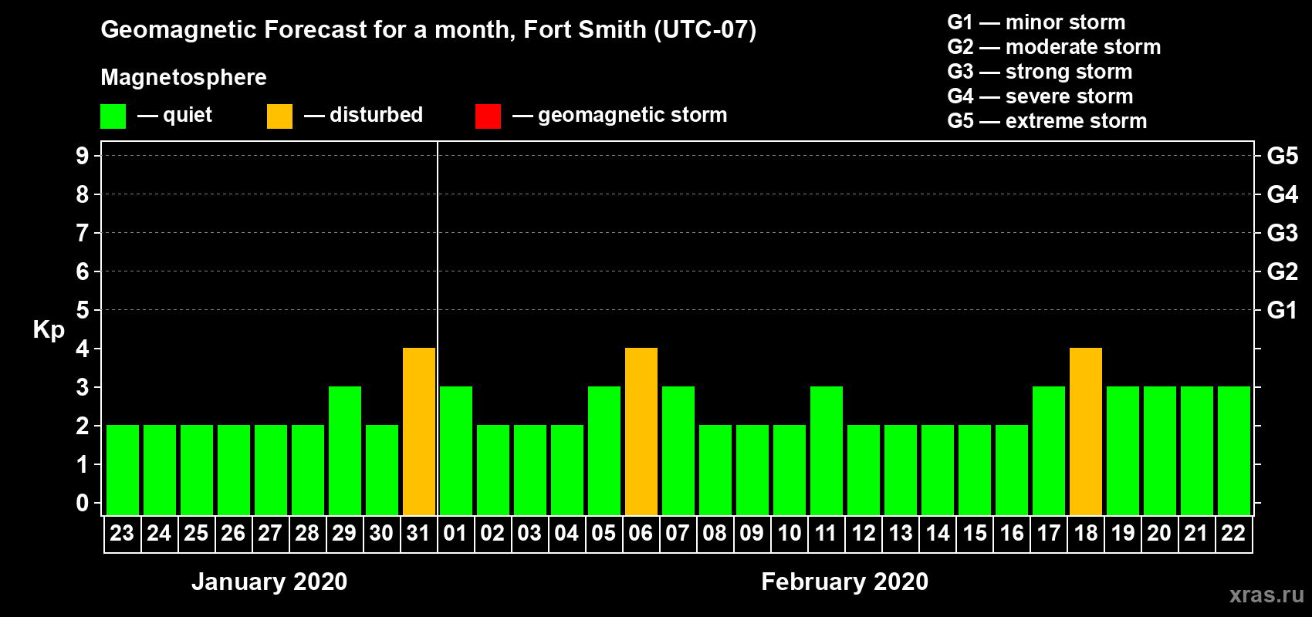Click the orange disturbed legend swatch
Screen dimensions: 1312x617
(x=279, y=116)
